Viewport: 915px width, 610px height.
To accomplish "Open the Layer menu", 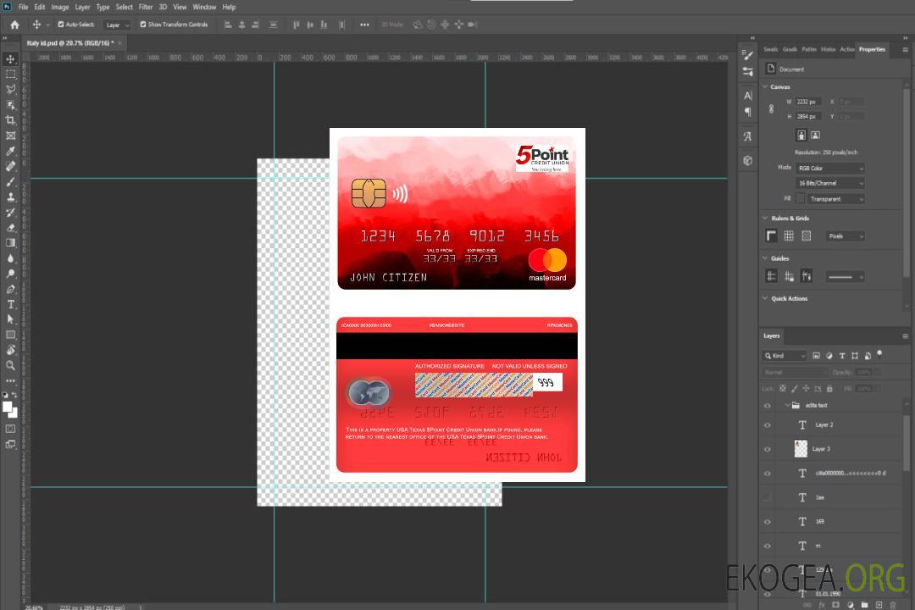I will coord(82,7).
